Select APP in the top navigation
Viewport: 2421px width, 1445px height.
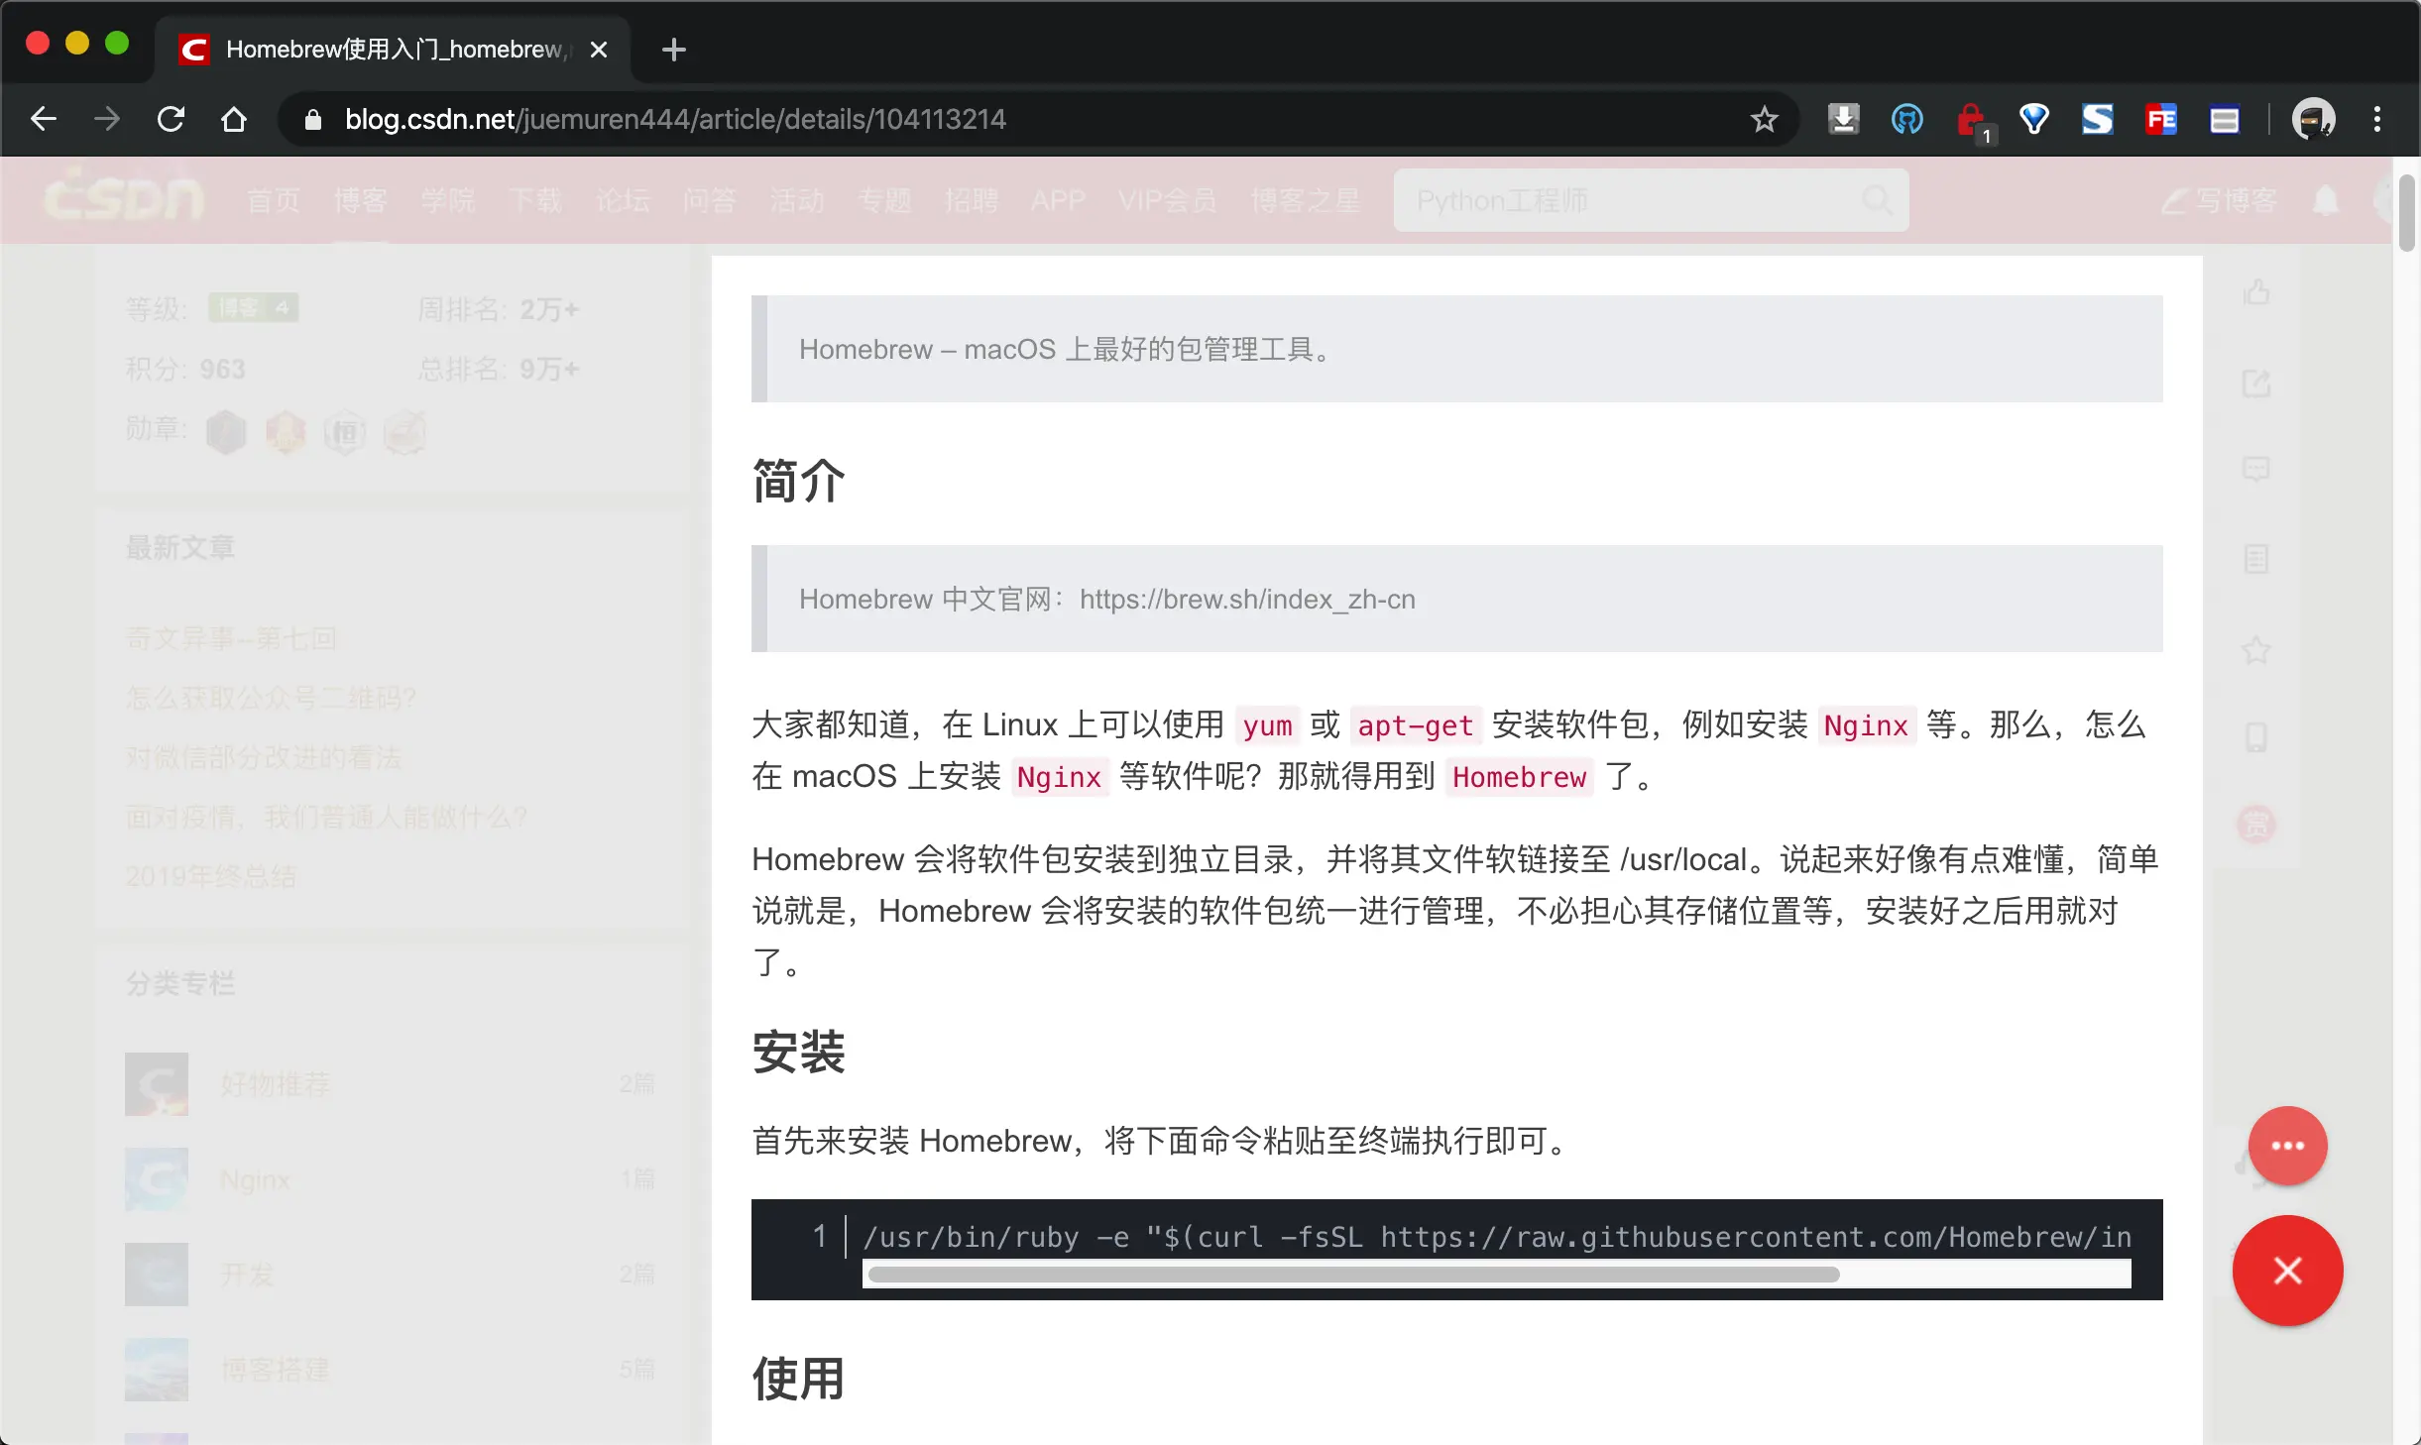click(x=1057, y=201)
